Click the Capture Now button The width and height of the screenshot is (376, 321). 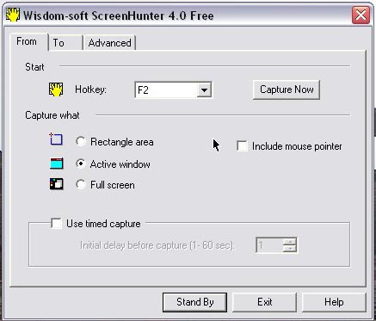(x=287, y=90)
